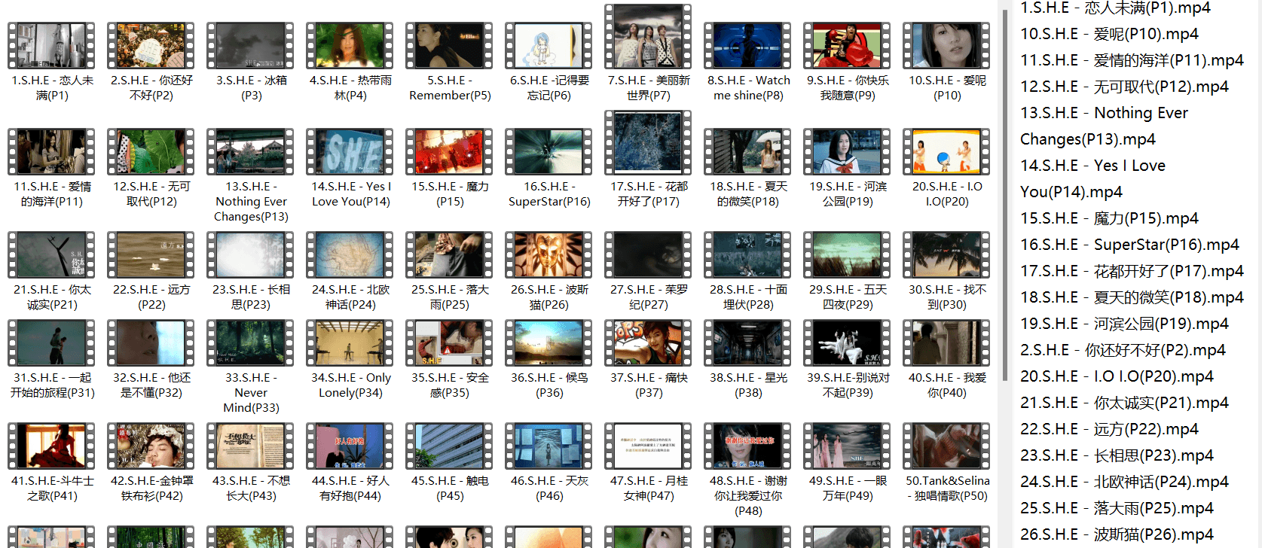Select the 30.S.H.E - 找不到(P30) video icon
The height and width of the screenshot is (548, 1262).
point(946,254)
